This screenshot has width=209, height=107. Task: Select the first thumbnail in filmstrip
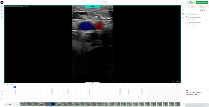pos(22,104)
